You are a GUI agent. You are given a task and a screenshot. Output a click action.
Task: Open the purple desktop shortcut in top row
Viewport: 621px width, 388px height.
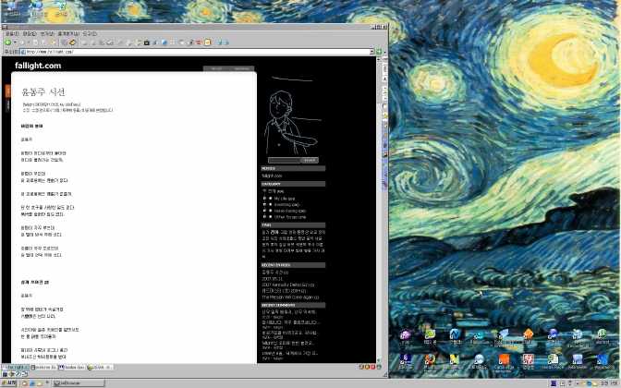(406, 337)
